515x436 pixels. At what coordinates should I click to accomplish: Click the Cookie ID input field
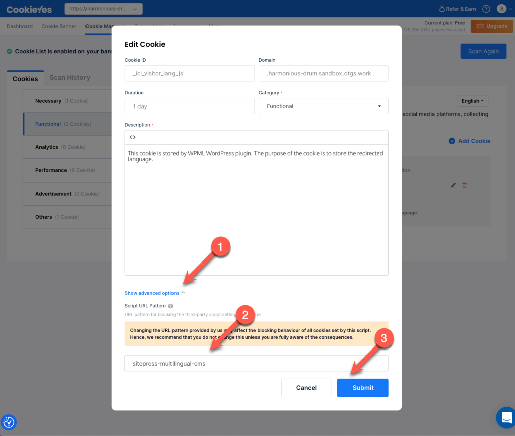tap(190, 73)
